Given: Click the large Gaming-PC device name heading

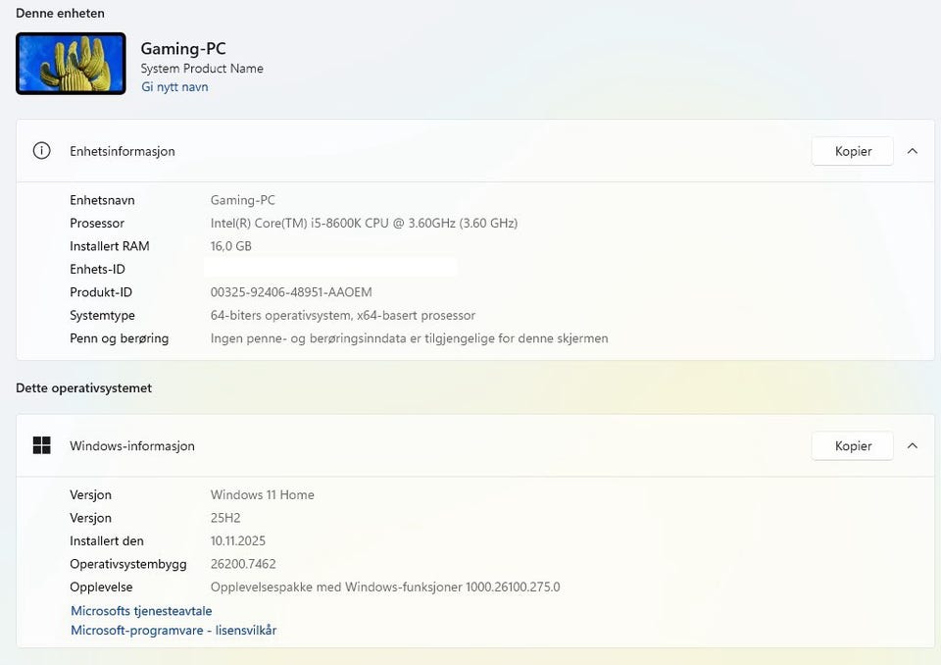Looking at the screenshot, I should (183, 49).
